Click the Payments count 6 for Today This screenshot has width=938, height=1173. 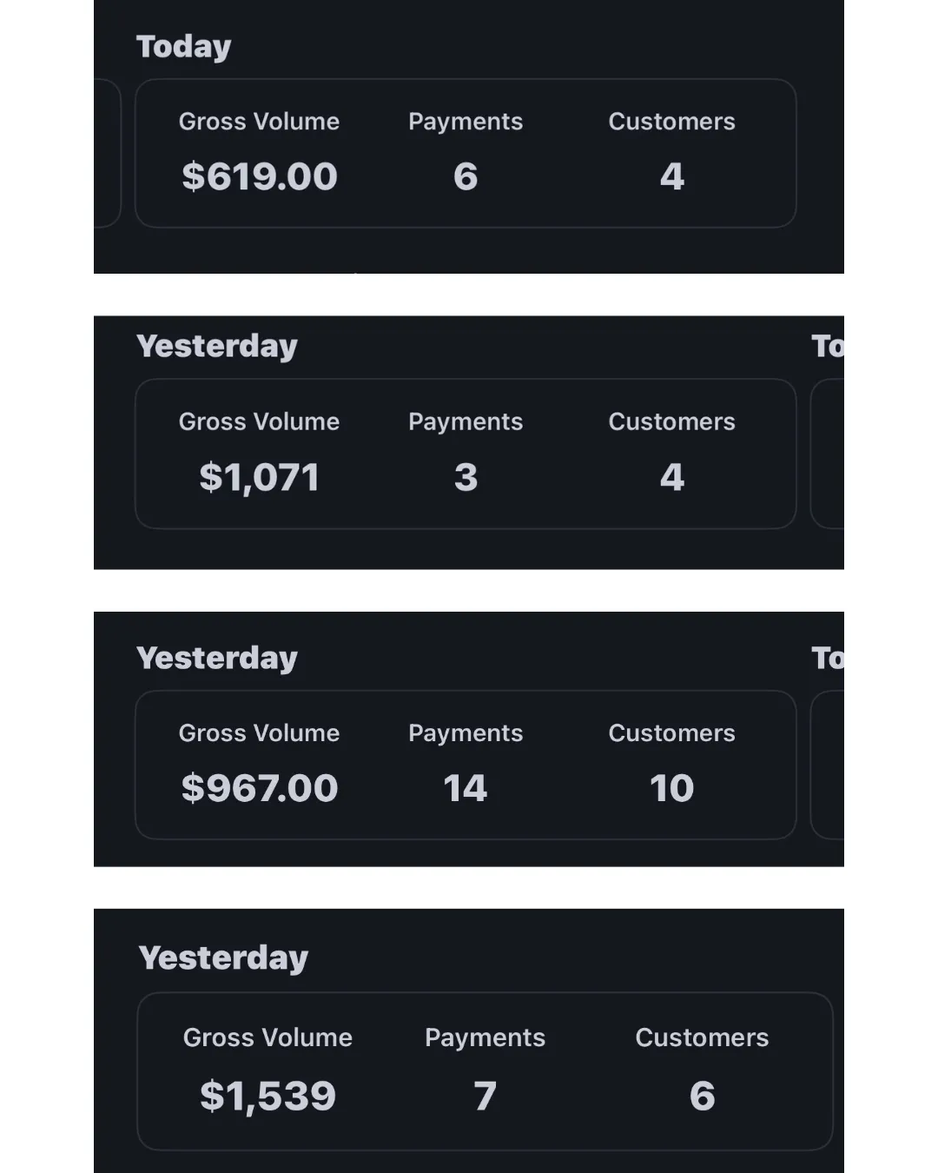466,176
